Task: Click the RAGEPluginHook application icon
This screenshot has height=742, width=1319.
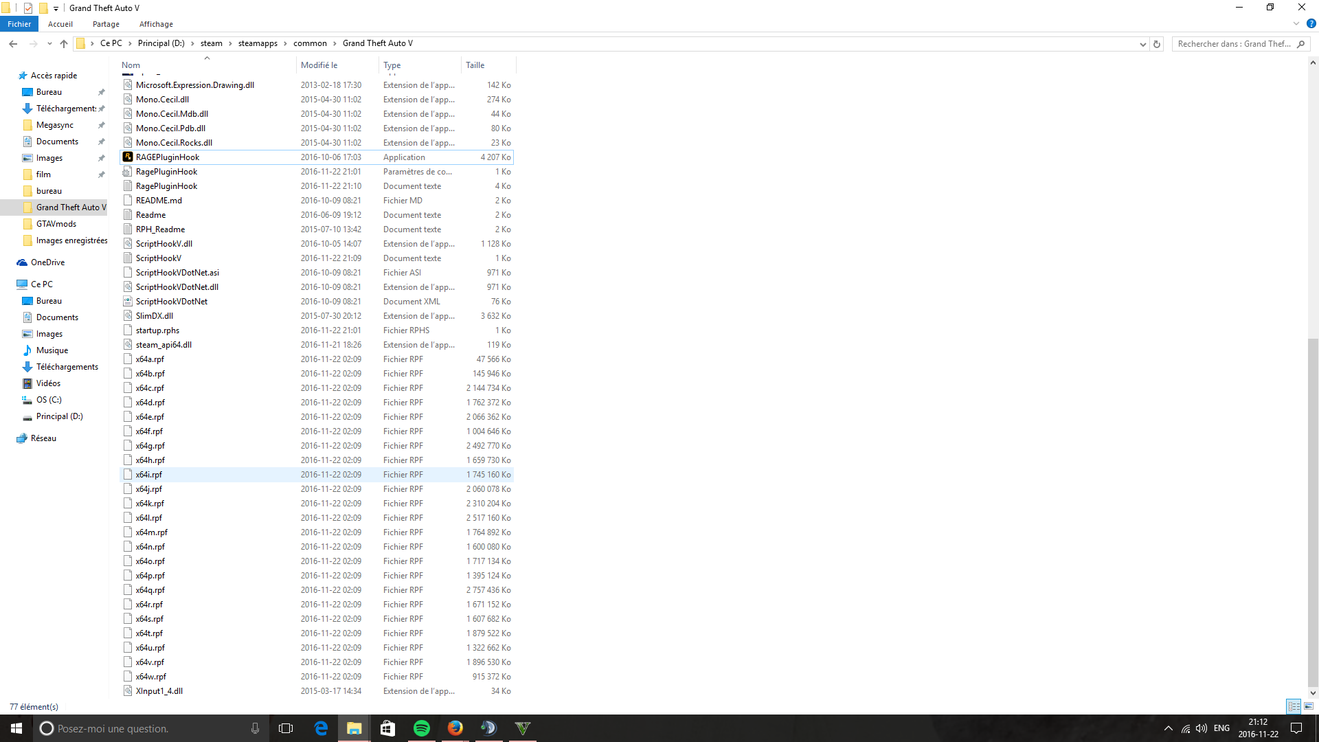Action: (x=128, y=157)
